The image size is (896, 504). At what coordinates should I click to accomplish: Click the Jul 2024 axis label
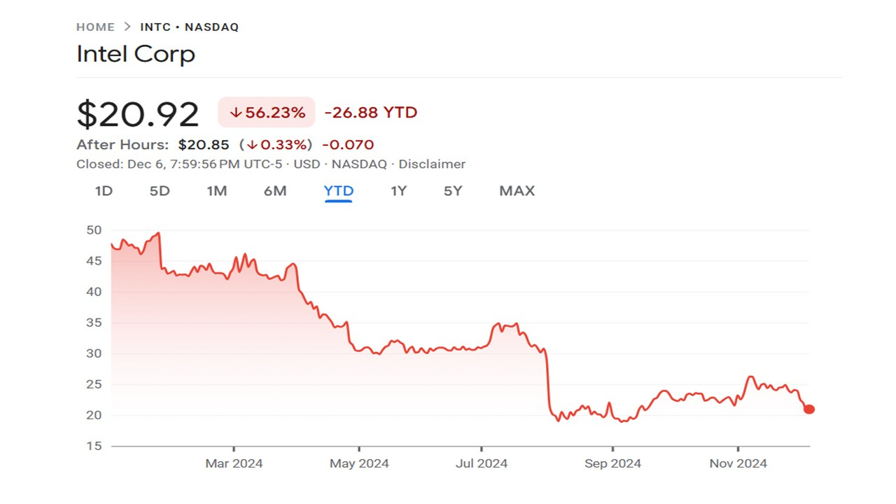tap(482, 463)
